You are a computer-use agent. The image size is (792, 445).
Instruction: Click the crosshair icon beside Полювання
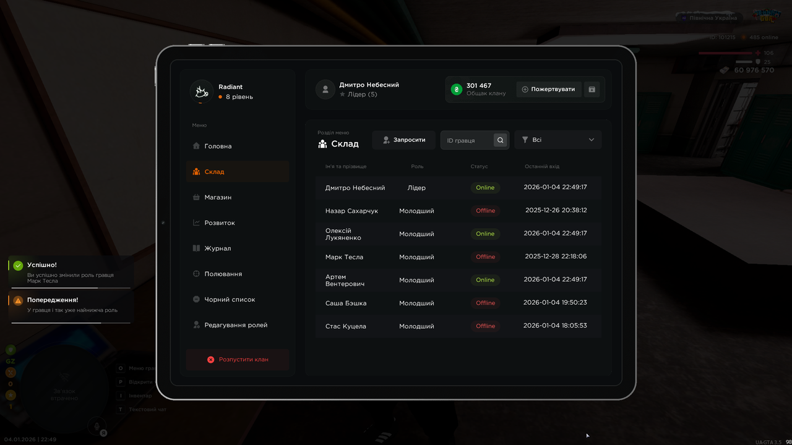[196, 274]
